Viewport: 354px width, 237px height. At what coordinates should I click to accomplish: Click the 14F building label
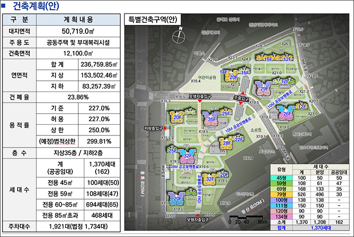point(224,72)
